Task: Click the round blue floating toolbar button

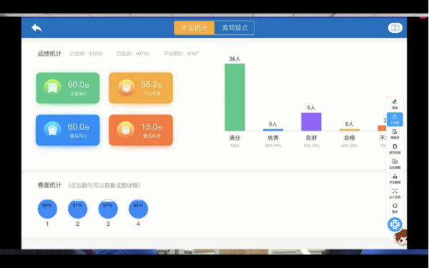Action: click(395, 224)
